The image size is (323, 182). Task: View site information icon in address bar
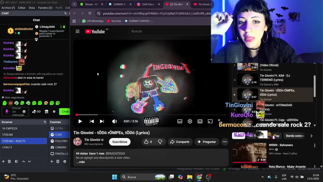pyautogui.click(x=99, y=13)
